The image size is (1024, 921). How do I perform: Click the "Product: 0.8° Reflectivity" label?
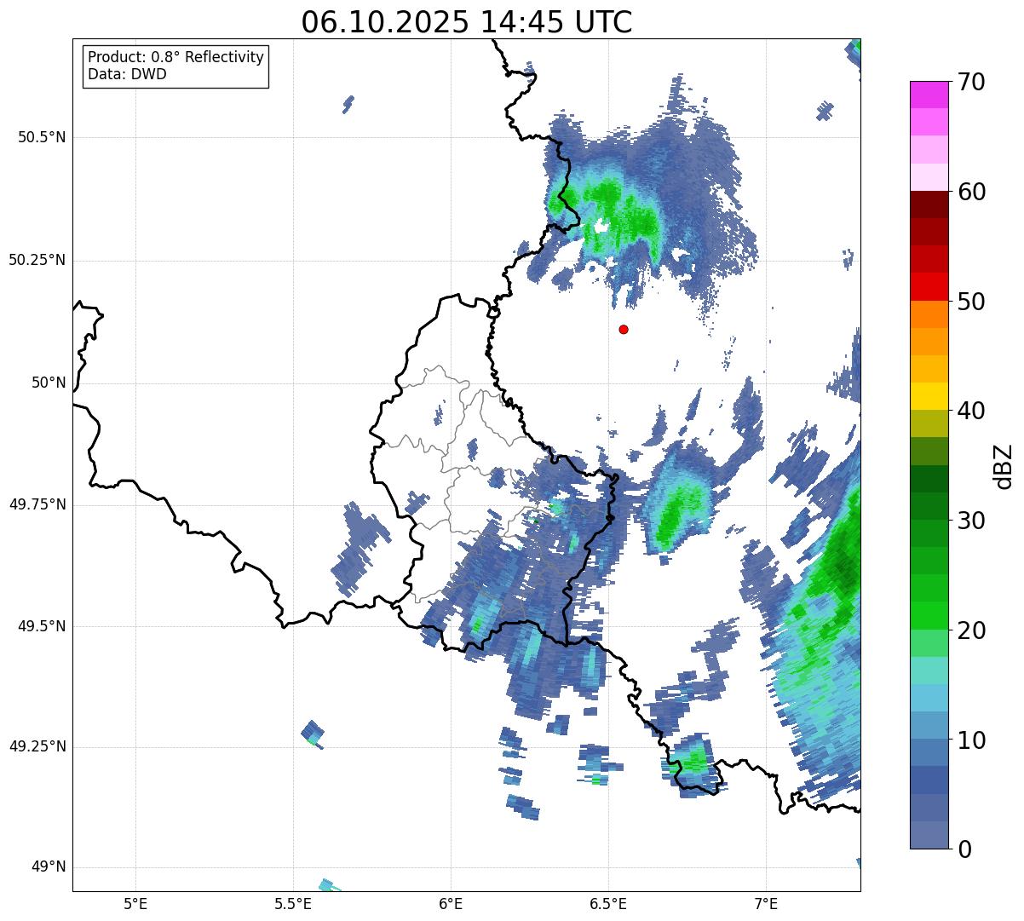pyautogui.click(x=176, y=57)
